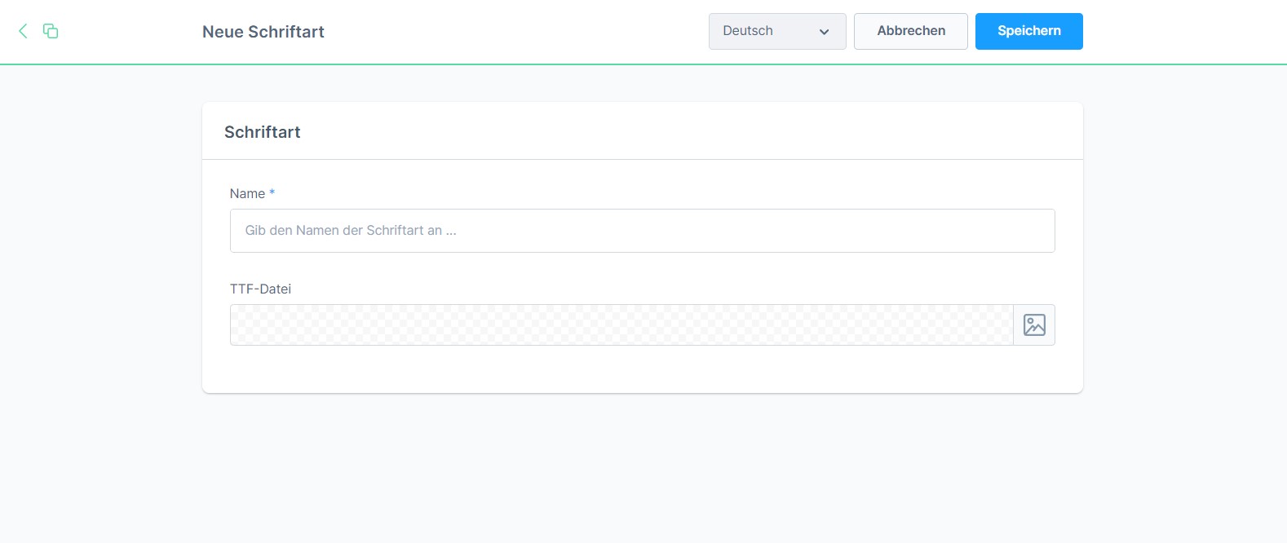This screenshot has height=543, width=1287.
Task: Click the TTF-Datei checkered file area
Action: click(621, 324)
